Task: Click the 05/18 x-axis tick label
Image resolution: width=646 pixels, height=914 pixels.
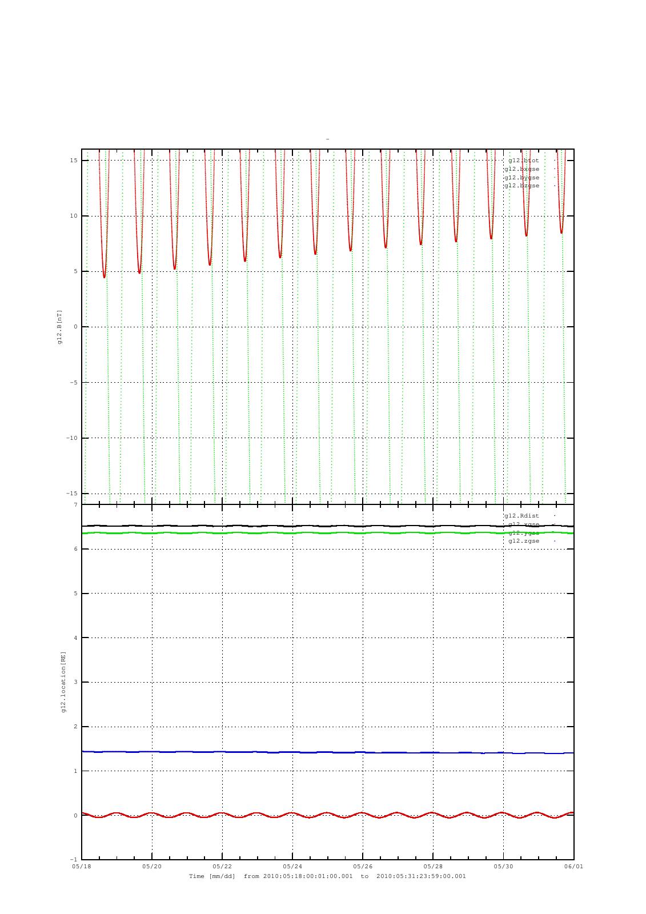Action: coord(81,867)
